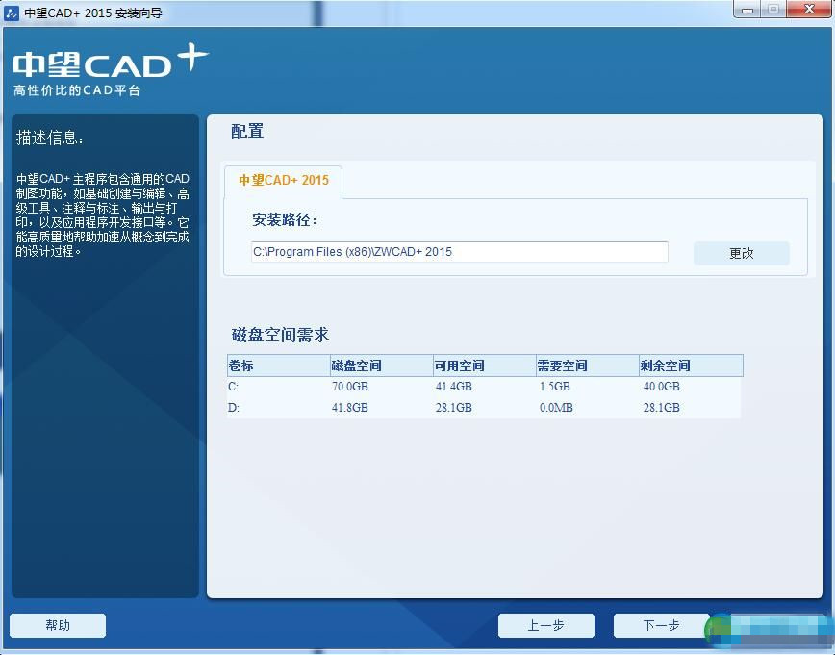Screen dimensions: 835x655
Task: Maximize the 安装向导 window
Action: tap(772, 10)
